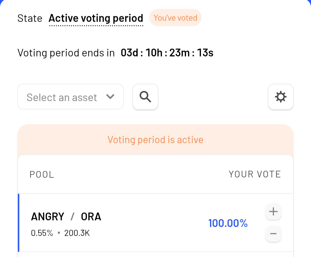Click the Voting period is active banner
The height and width of the screenshot is (257, 311).
click(x=155, y=140)
